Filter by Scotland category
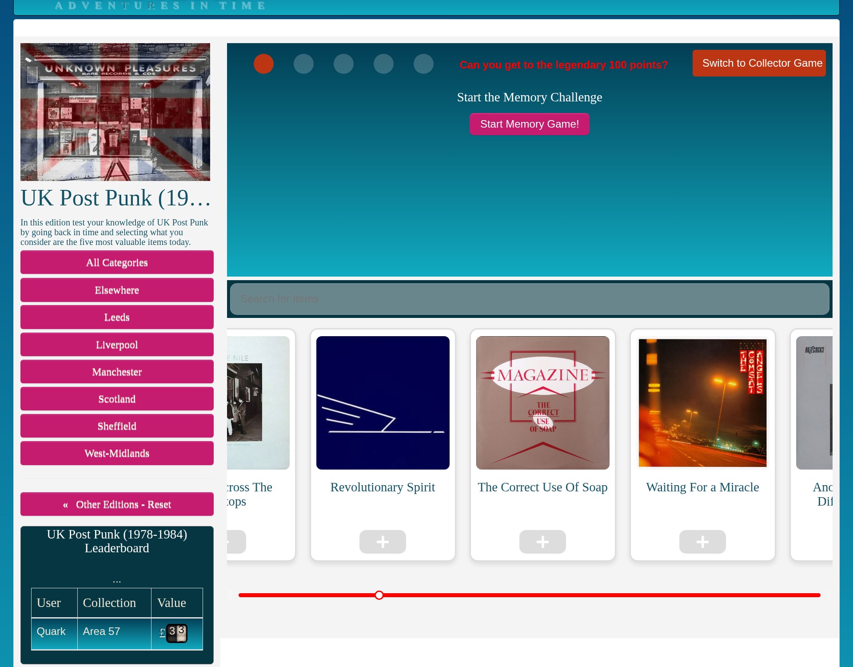 point(117,399)
